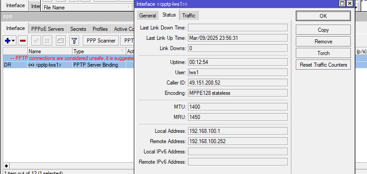The image size is (367, 174).
Task: Remove interface with red minus icon
Action: click(x=23, y=41)
